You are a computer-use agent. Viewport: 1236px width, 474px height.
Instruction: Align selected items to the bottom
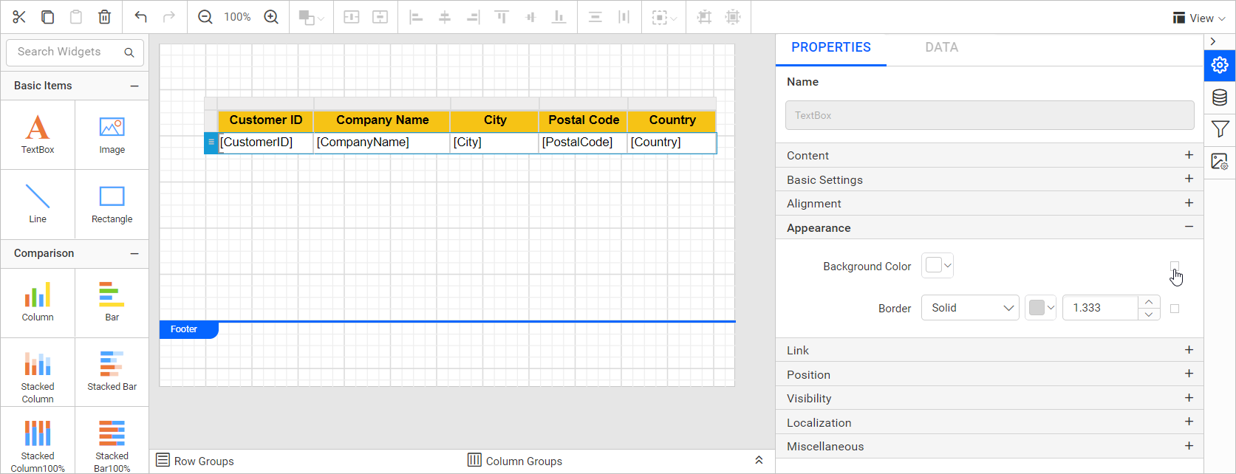click(x=559, y=17)
